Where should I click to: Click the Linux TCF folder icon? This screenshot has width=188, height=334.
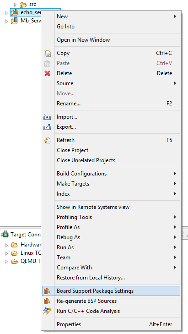[15, 253]
